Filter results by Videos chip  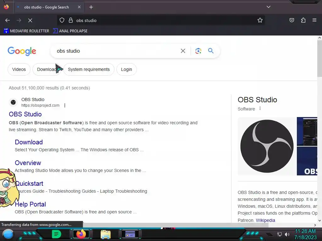coord(19,69)
